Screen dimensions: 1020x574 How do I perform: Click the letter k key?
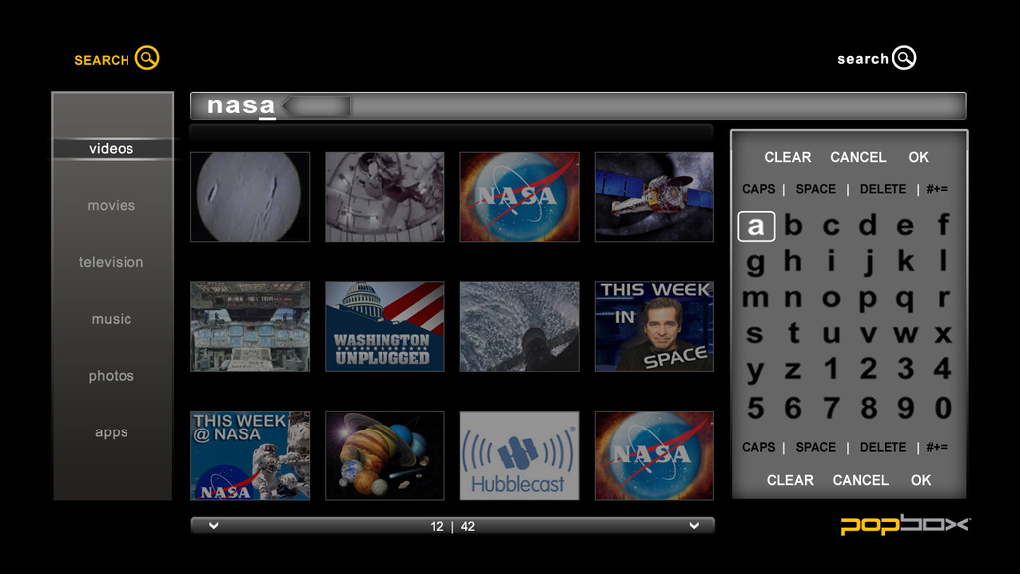905,261
